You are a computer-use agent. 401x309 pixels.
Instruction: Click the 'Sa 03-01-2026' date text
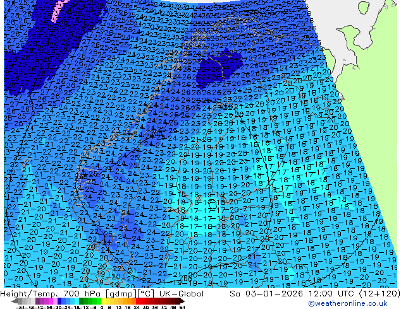[267, 294]
